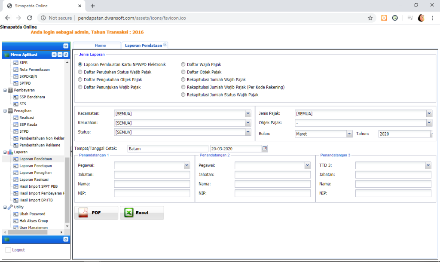This screenshot has width=440, height=262.
Task: Open Penandatangan 1 Pegawai dropdown
Action: click(187, 165)
